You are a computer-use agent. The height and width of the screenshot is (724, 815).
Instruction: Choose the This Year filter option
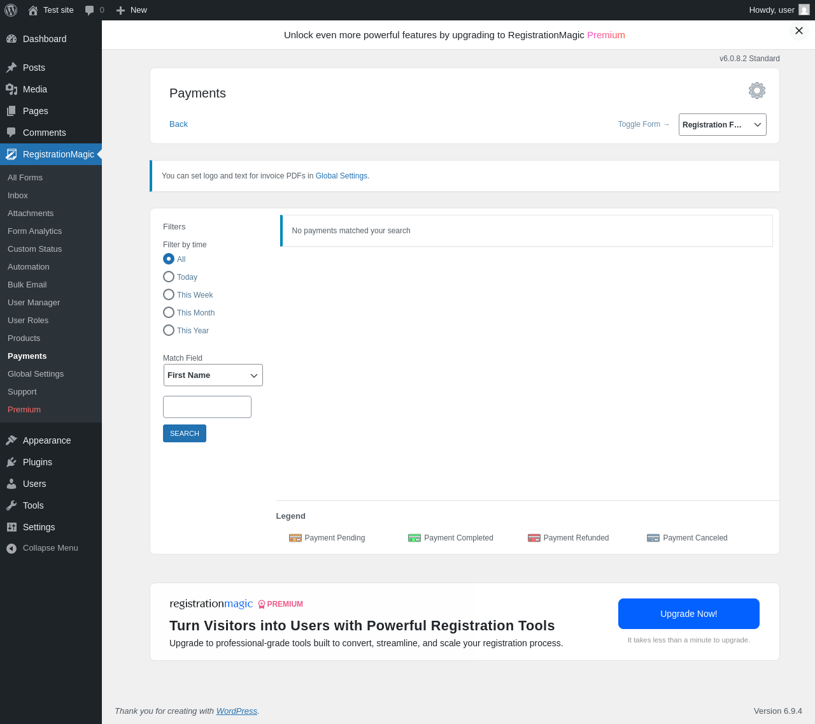(169, 330)
